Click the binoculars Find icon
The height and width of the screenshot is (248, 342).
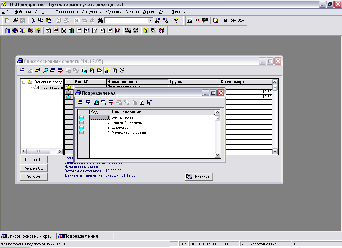[x=100, y=20]
